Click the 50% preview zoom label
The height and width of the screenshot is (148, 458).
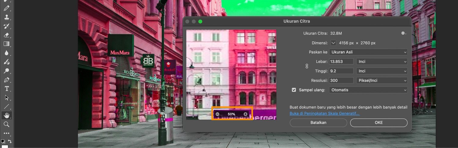pyautogui.click(x=231, y=114)
